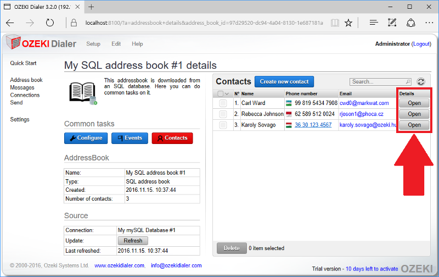Click the Create new contact button

click(284, 81)
